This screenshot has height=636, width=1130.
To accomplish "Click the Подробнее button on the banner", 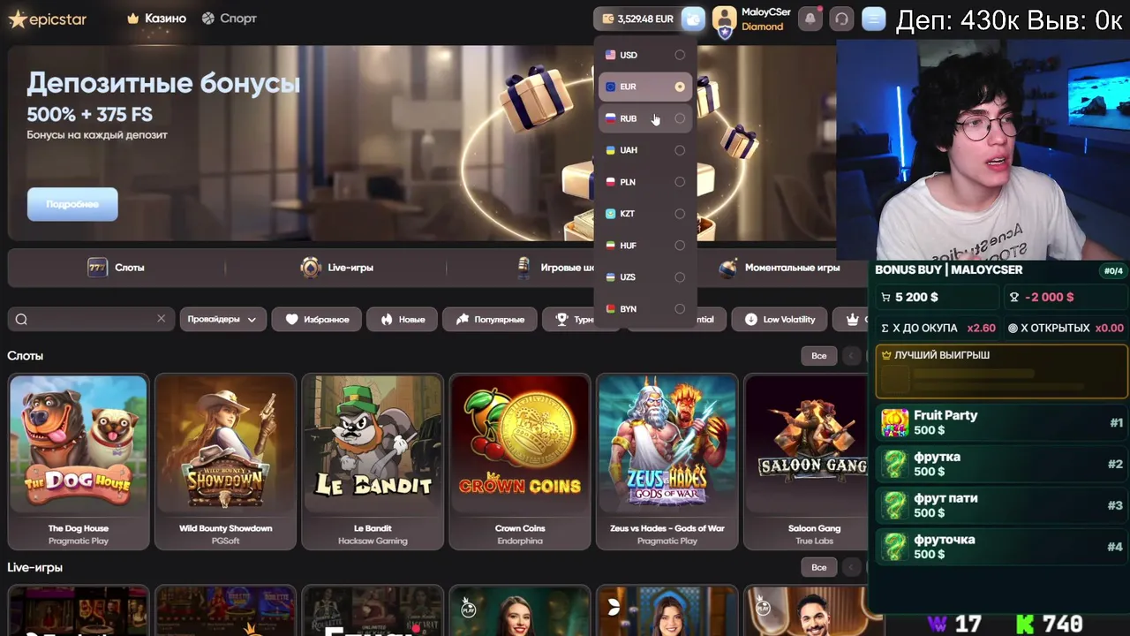I will pyautogui.click(x=72, y=204).
